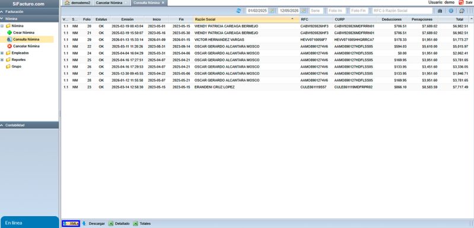The height and width of the screenshot is (228, 474).
Task: Open Cancelar Nómina in the sidebar
Action: pos(26,46)
